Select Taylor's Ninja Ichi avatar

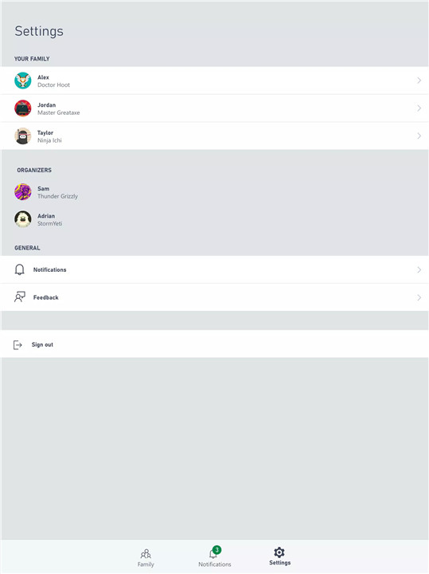[x=22, y=136]
